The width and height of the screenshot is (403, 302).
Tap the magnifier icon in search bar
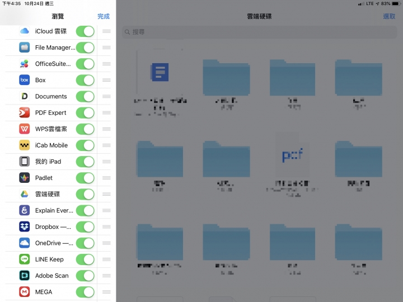point(127,32)
